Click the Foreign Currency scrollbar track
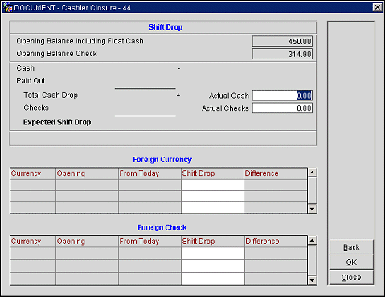 click(x=312, y=190)
